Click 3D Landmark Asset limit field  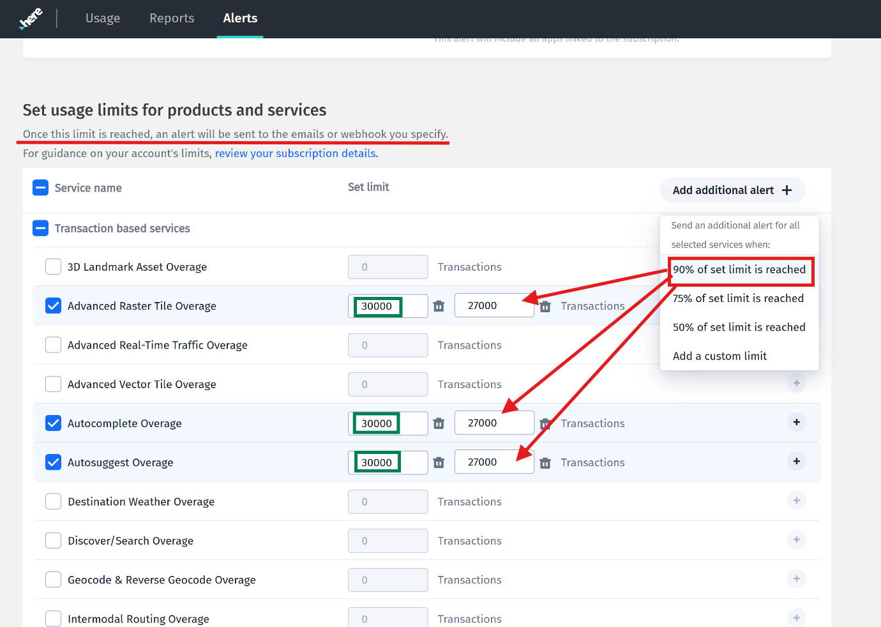[388, 267]
